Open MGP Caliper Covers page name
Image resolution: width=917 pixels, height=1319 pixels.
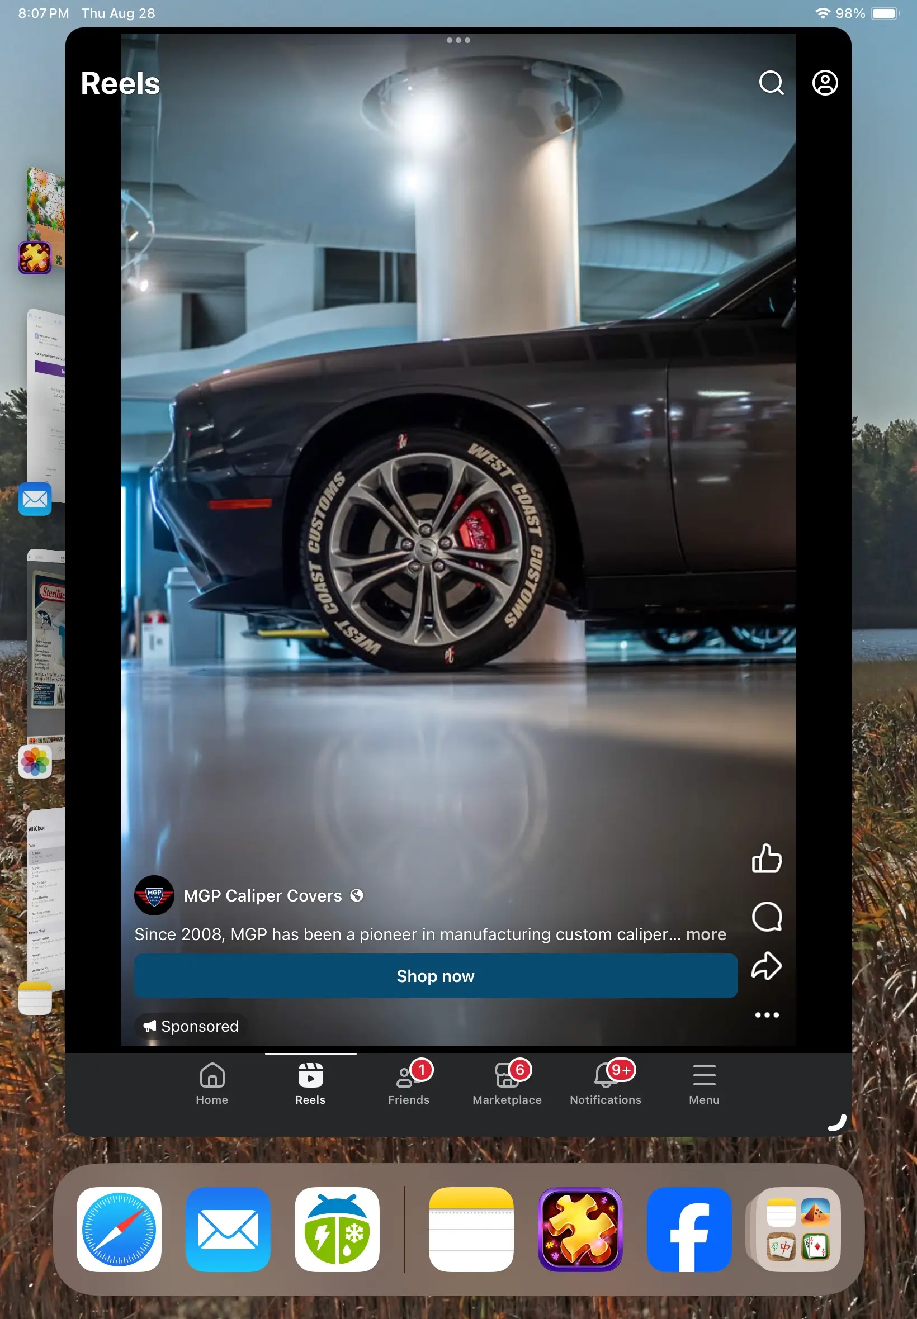tap(263, 895)
